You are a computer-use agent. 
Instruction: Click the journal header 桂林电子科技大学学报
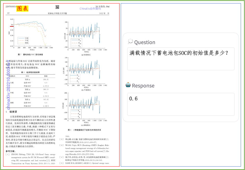point(57,13)
